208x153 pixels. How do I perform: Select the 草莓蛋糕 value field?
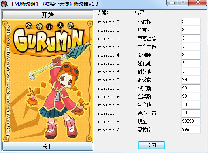pyautogui.click(x=191, y=38)
